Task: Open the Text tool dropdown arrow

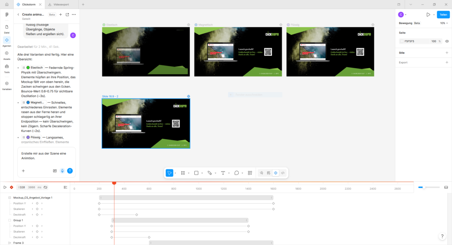Action: pos(229,173)
